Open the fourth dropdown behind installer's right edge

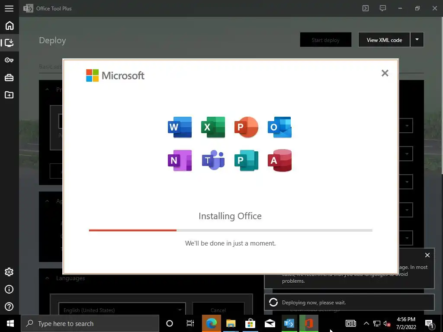[406, 210]
